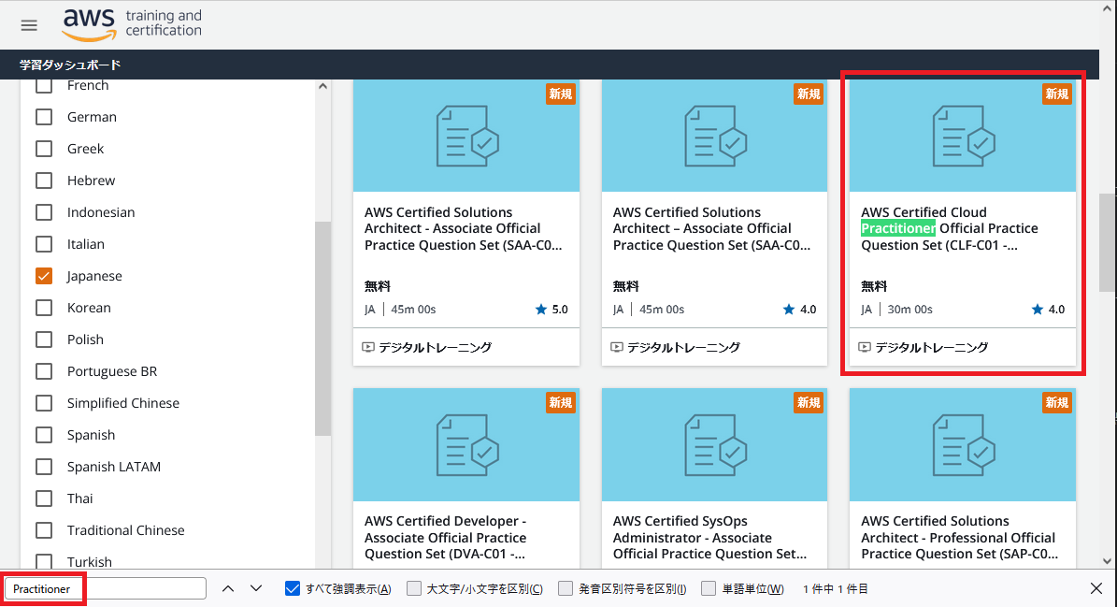
Task: Enable 発音区別符号を区別 diacritics option
Action: (x=566, y=588)
